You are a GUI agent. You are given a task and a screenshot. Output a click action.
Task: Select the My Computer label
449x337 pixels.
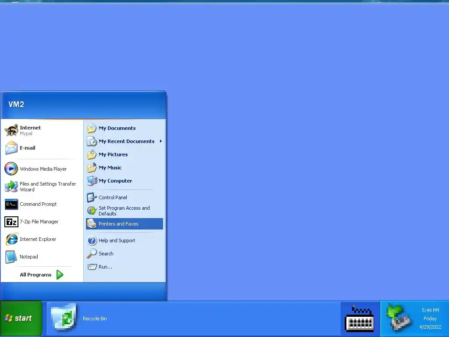coord(115,181)
